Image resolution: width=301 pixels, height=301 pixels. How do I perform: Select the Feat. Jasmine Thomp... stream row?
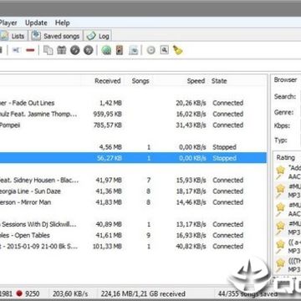133,114
